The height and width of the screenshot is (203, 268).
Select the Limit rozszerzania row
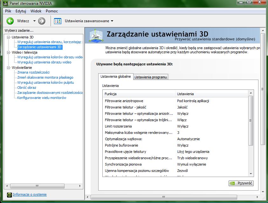[x=175, y=126]
